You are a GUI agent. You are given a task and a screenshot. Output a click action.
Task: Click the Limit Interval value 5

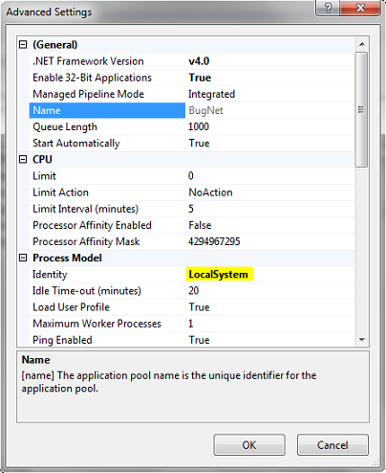tap(191, 209)
